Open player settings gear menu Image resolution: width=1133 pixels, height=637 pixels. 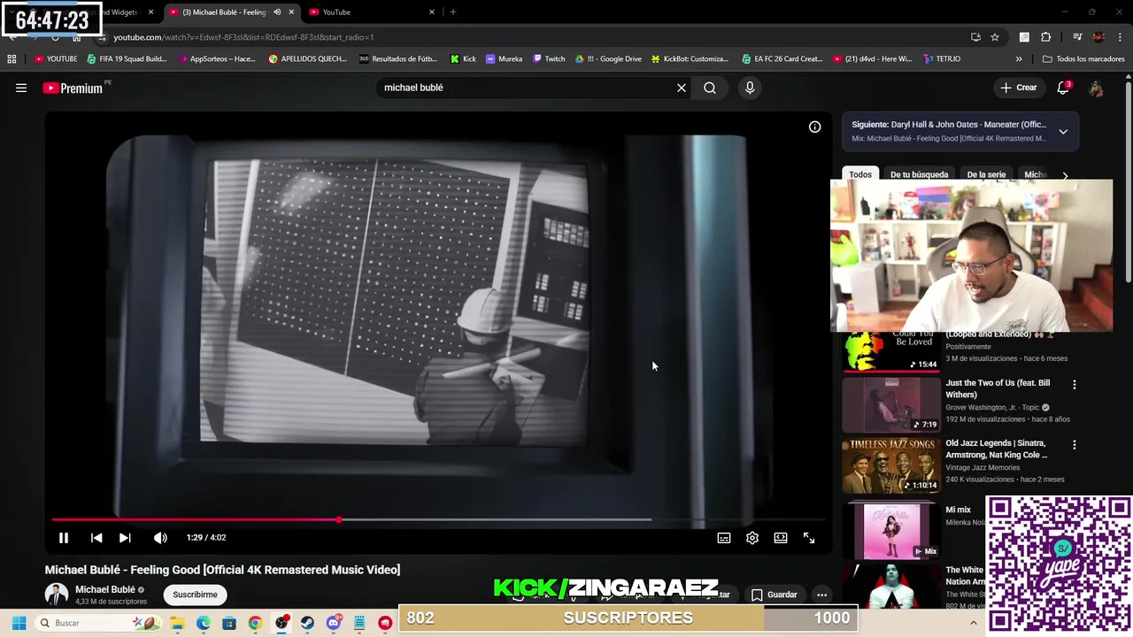click(752, 537)
